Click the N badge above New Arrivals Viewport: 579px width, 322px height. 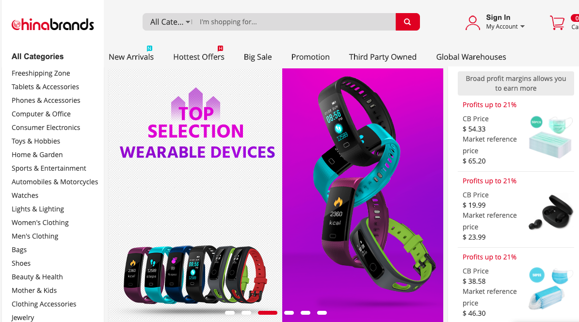(149, 48)
